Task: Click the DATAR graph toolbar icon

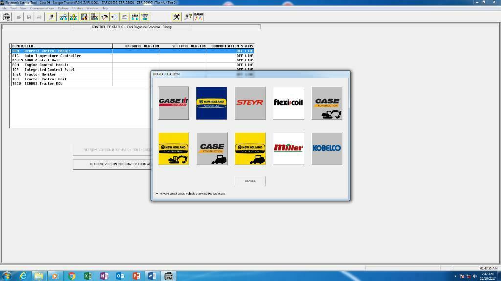Action: pos(199,17)
